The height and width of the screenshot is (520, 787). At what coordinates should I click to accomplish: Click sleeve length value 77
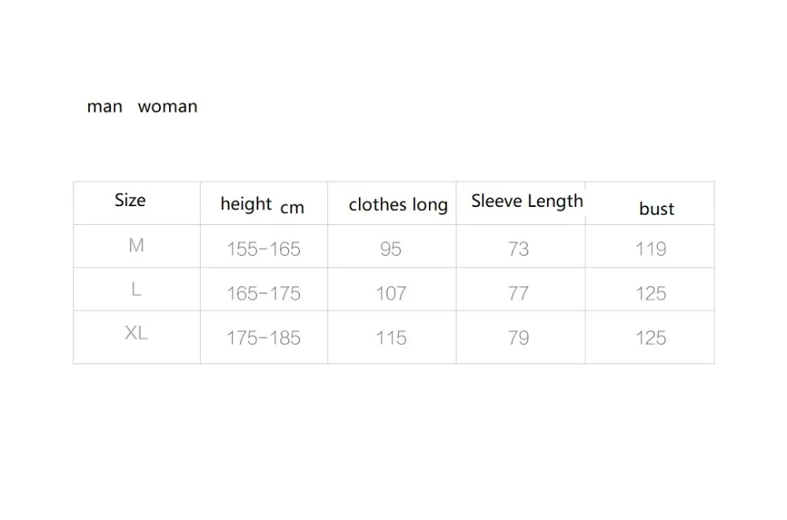click(519, 293)
